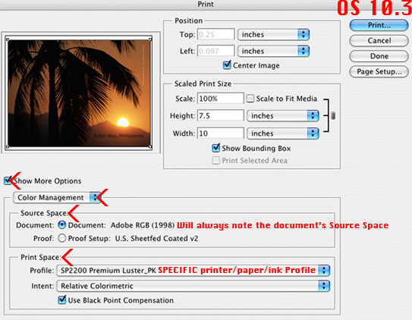Click the Scale percentage input field
The width and height of the screenshot is (412, 320).
coord(220,99)
